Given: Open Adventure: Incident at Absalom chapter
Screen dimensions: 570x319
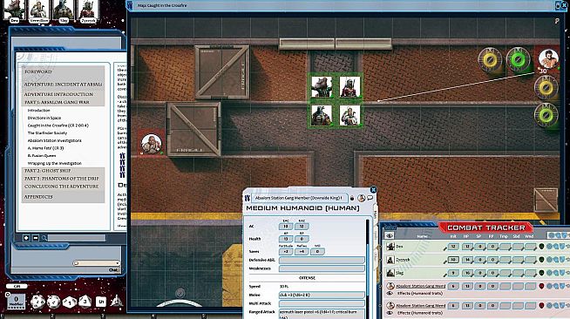Looking at the screenshot, I should pos(63,85).
